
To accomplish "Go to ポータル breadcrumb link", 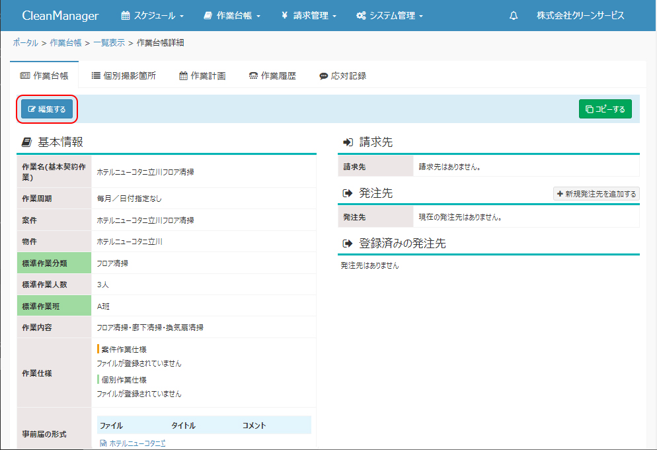I will pyautogui.click(x=25, y=43).
